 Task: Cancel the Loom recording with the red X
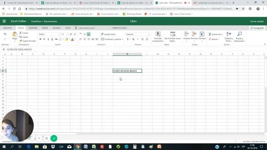click(39, 138)
